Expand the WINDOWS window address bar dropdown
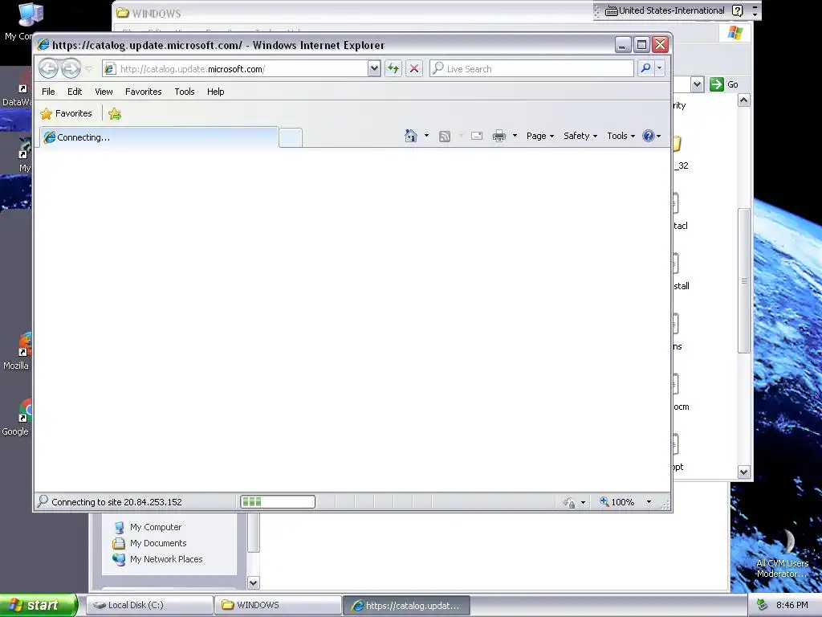Screen dimensions: 822x617 (697, 84)
